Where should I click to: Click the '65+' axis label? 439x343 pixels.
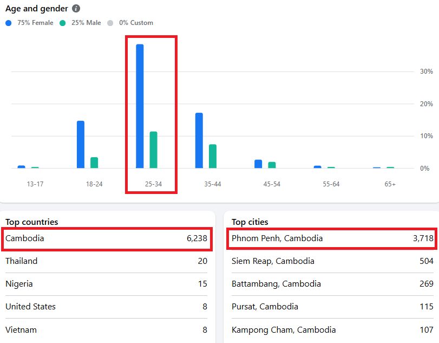pyautogui.click(x=390, y=184)
